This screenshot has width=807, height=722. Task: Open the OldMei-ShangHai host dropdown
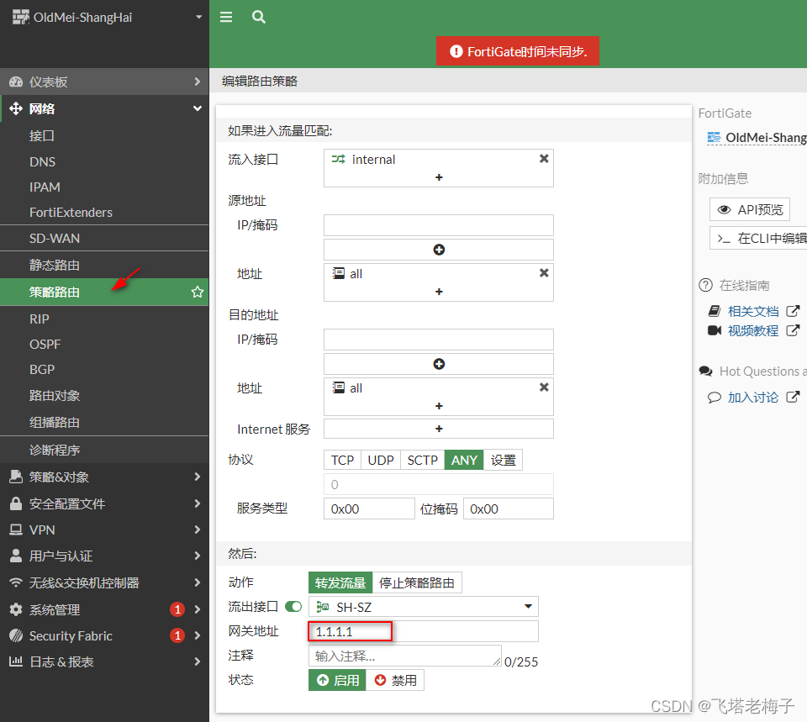[x=198, y=17]
